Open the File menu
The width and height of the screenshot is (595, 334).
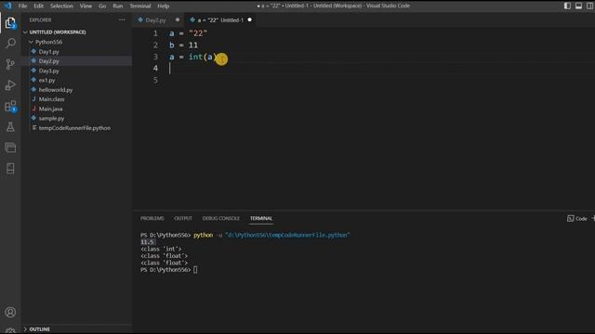[x=22, y=6]
